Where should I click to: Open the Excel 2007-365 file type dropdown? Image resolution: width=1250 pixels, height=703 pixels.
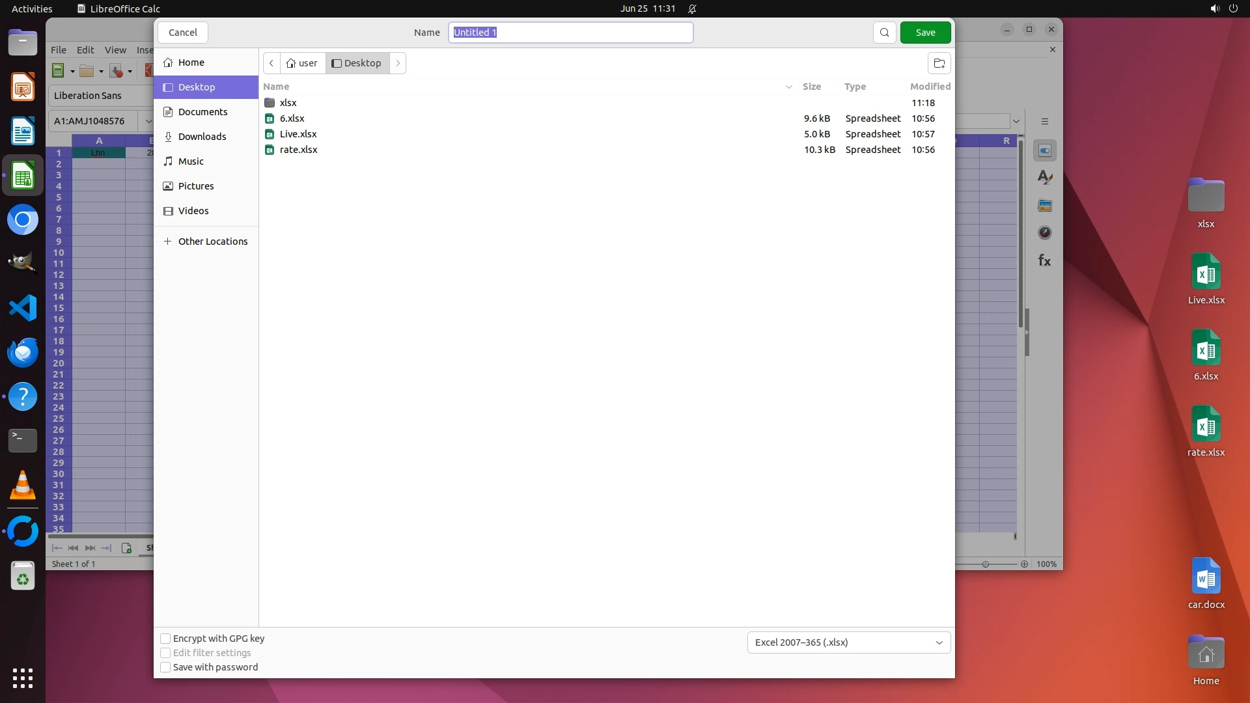(x=848, y=642)
